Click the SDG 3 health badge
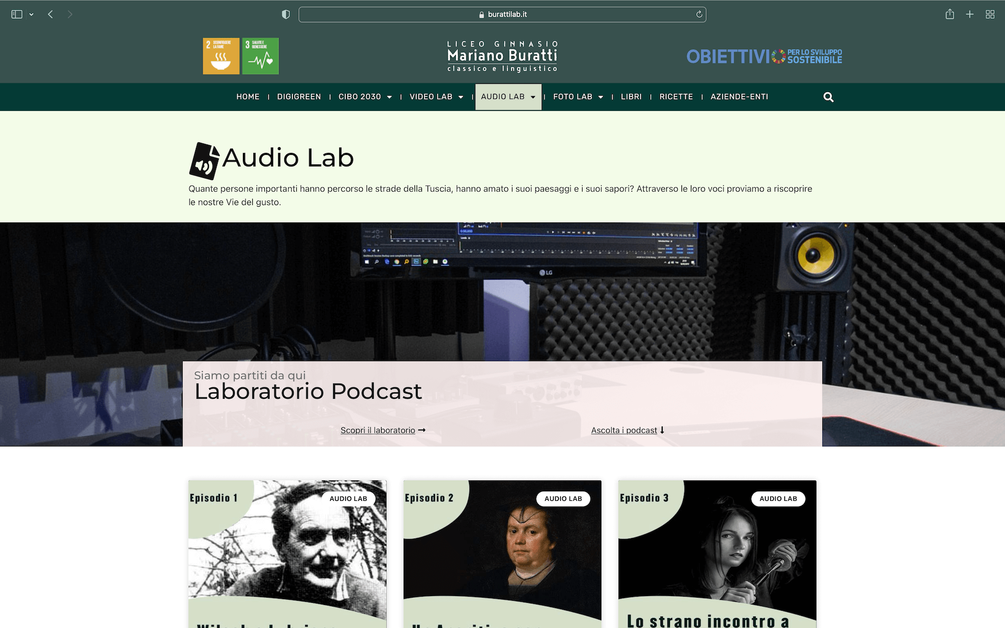This screenshot has width=1005, height=628. [x=260, y=56]
